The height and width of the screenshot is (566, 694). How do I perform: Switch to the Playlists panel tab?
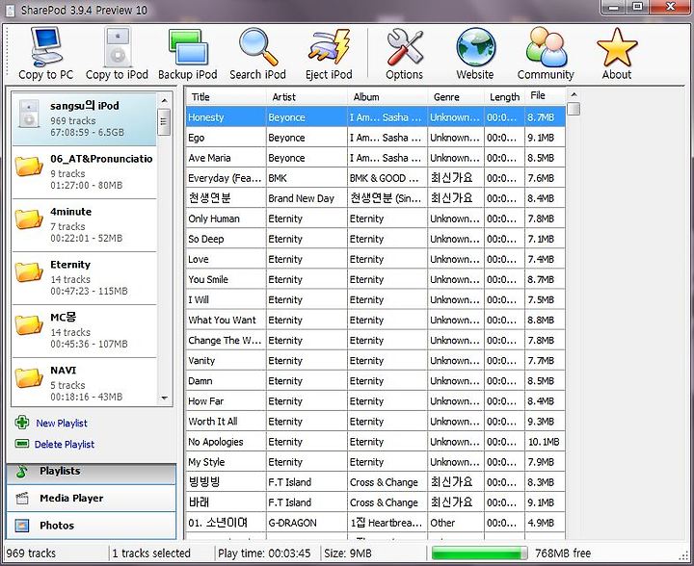(92, 472)
